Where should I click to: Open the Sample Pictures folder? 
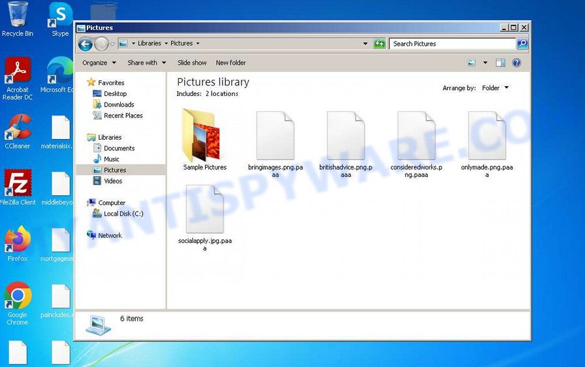[x=204, y=136]
